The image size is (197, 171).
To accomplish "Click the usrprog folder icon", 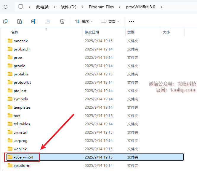I will pyautogui.click(x=10, y=140).
